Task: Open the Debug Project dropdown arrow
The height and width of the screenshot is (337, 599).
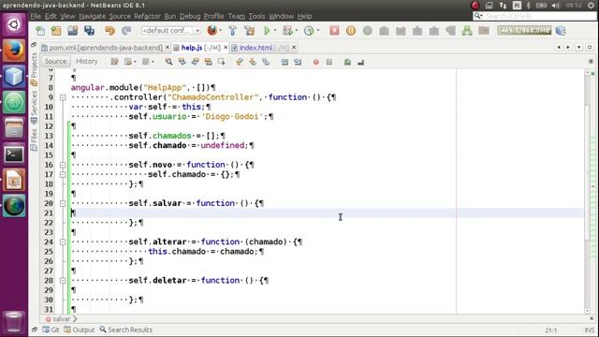Action: [296, 31]
